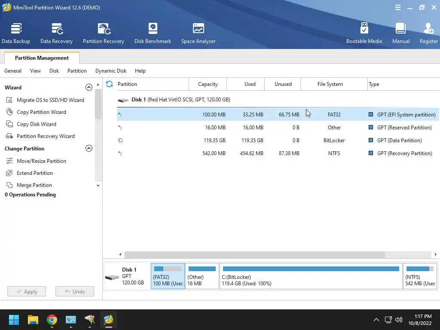Image resolution: width=440 pixels, height=330 pixels.
Task: Click the Partition Recovery Wizard icon
Action: tap(9, 136)
